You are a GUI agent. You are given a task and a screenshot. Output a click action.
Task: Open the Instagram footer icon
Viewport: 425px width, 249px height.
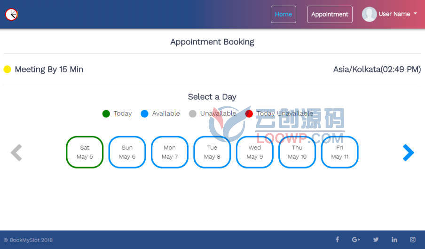click(412, 240)
